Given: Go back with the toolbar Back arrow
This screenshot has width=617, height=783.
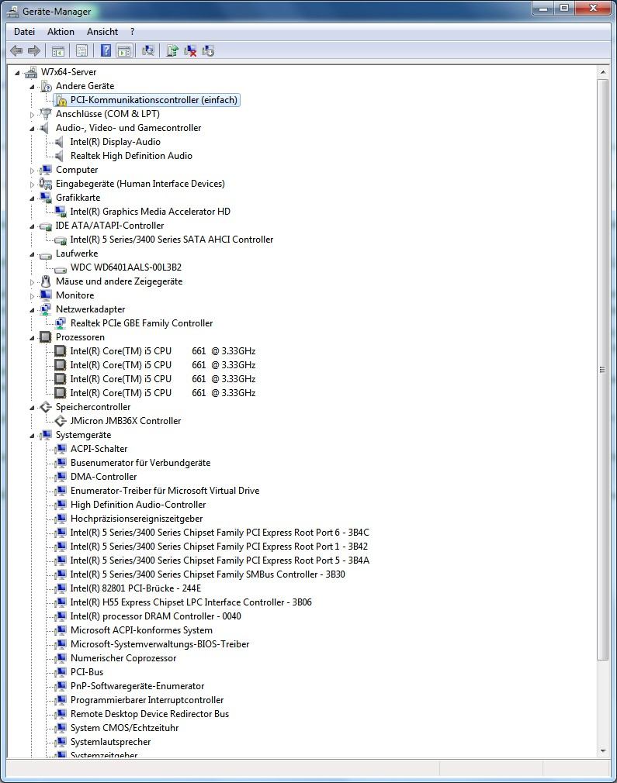Looking at the screenshot, I should 16,50.
